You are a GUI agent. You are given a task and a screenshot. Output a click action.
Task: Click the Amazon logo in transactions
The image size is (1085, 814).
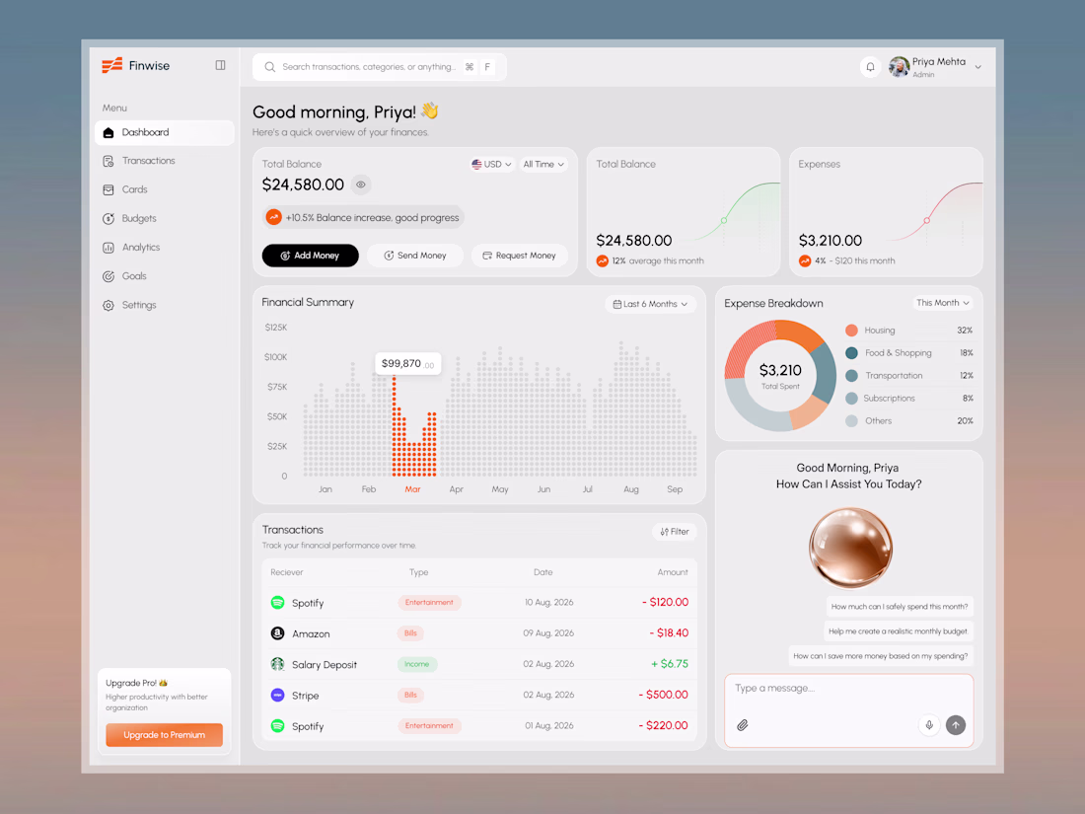277,633
